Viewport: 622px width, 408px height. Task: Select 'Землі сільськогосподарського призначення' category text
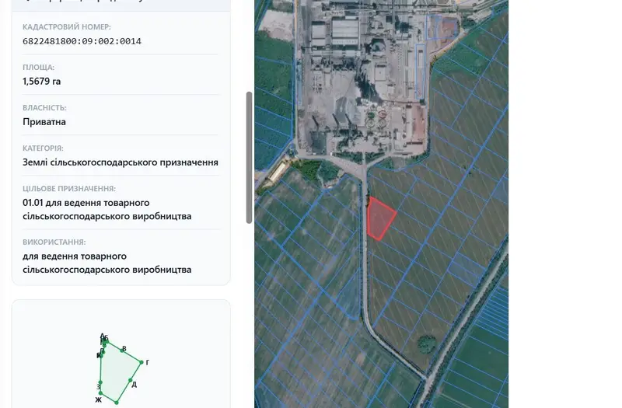coord(121,162)
